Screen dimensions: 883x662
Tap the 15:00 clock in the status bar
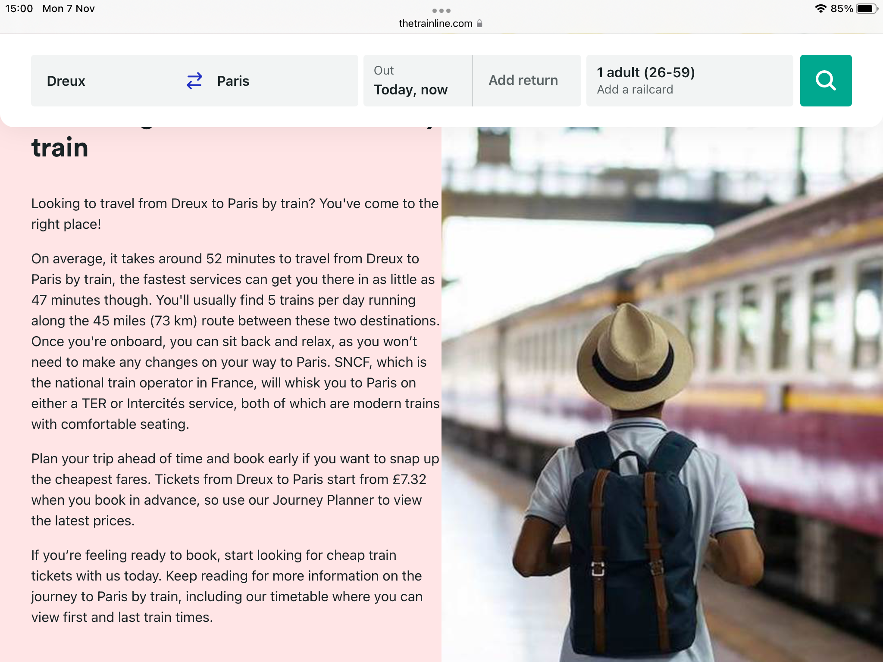point(19,9)
